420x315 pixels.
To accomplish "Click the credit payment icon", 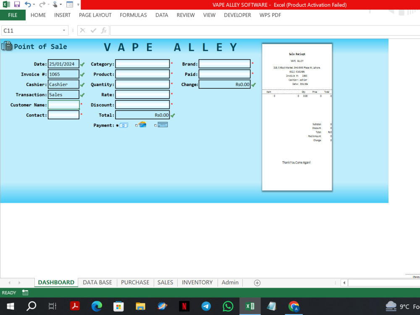I will tap(163, 125).
